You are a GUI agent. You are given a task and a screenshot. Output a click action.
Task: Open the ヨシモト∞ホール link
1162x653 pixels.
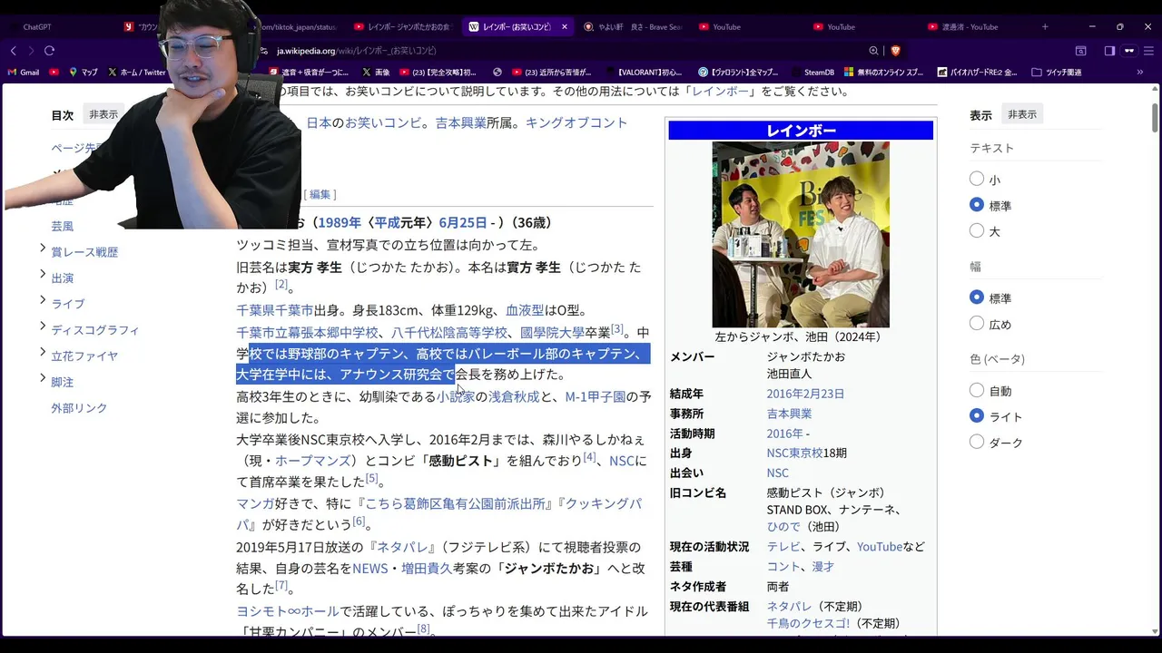pyautogui.click(x=288, y=611)
